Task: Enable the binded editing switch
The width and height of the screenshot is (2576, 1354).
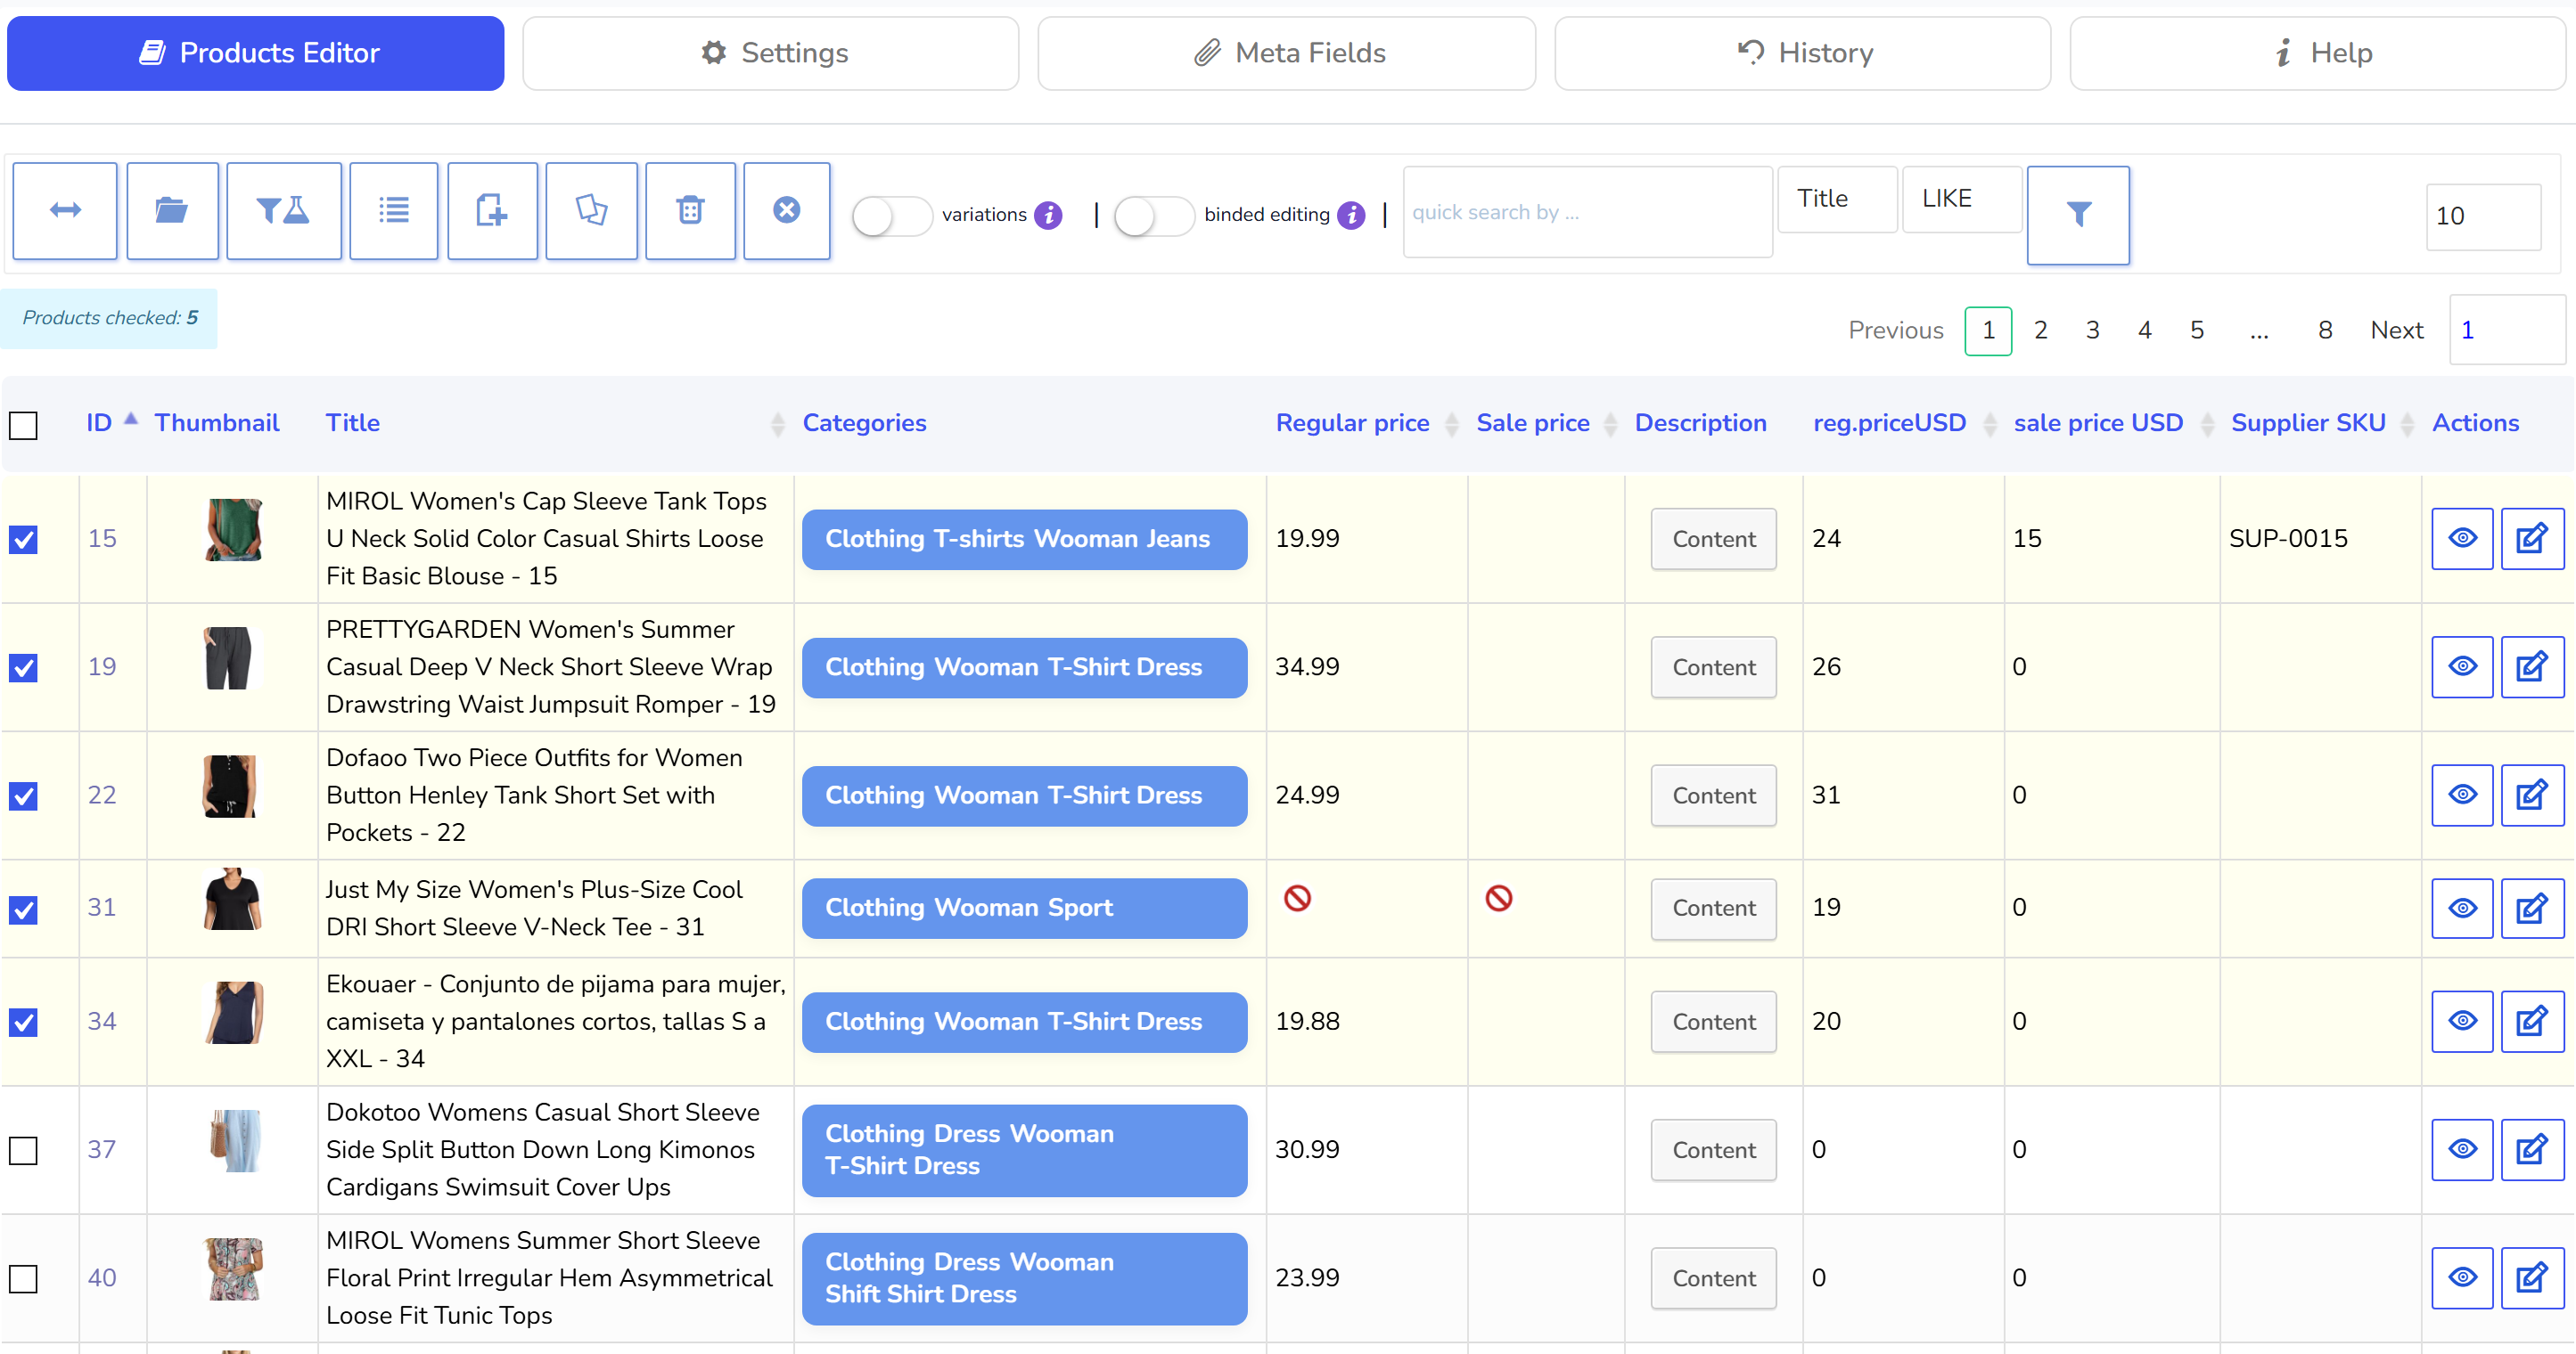Action: point(1153,216)
